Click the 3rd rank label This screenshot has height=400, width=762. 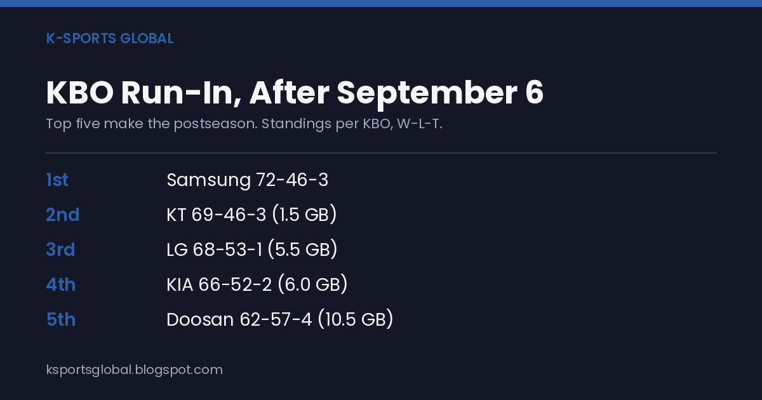[60, 250]
